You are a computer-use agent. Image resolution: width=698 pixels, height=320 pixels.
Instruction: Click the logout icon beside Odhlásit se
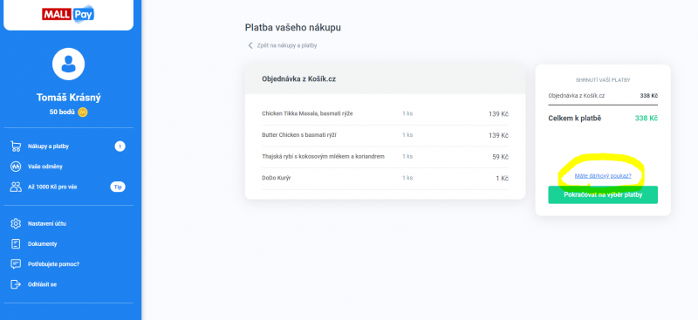coord(16,284)
